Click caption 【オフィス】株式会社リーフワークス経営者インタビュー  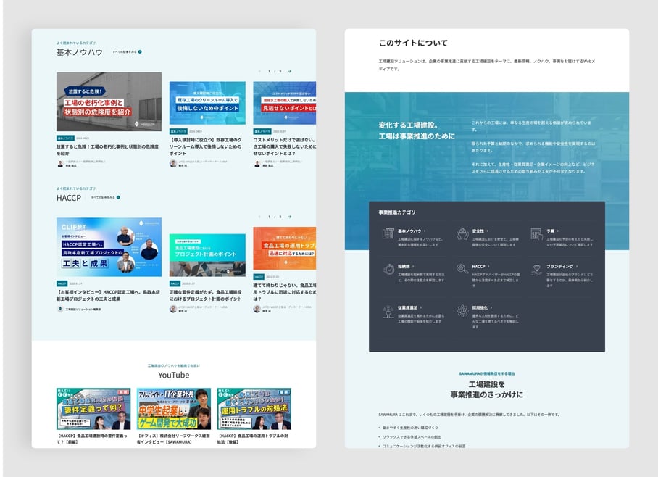click(173, 439)
